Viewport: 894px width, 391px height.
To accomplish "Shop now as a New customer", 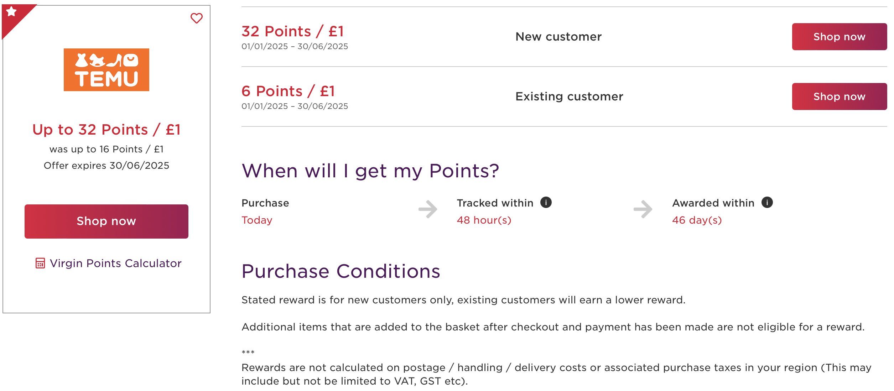I will click(839, 37).
